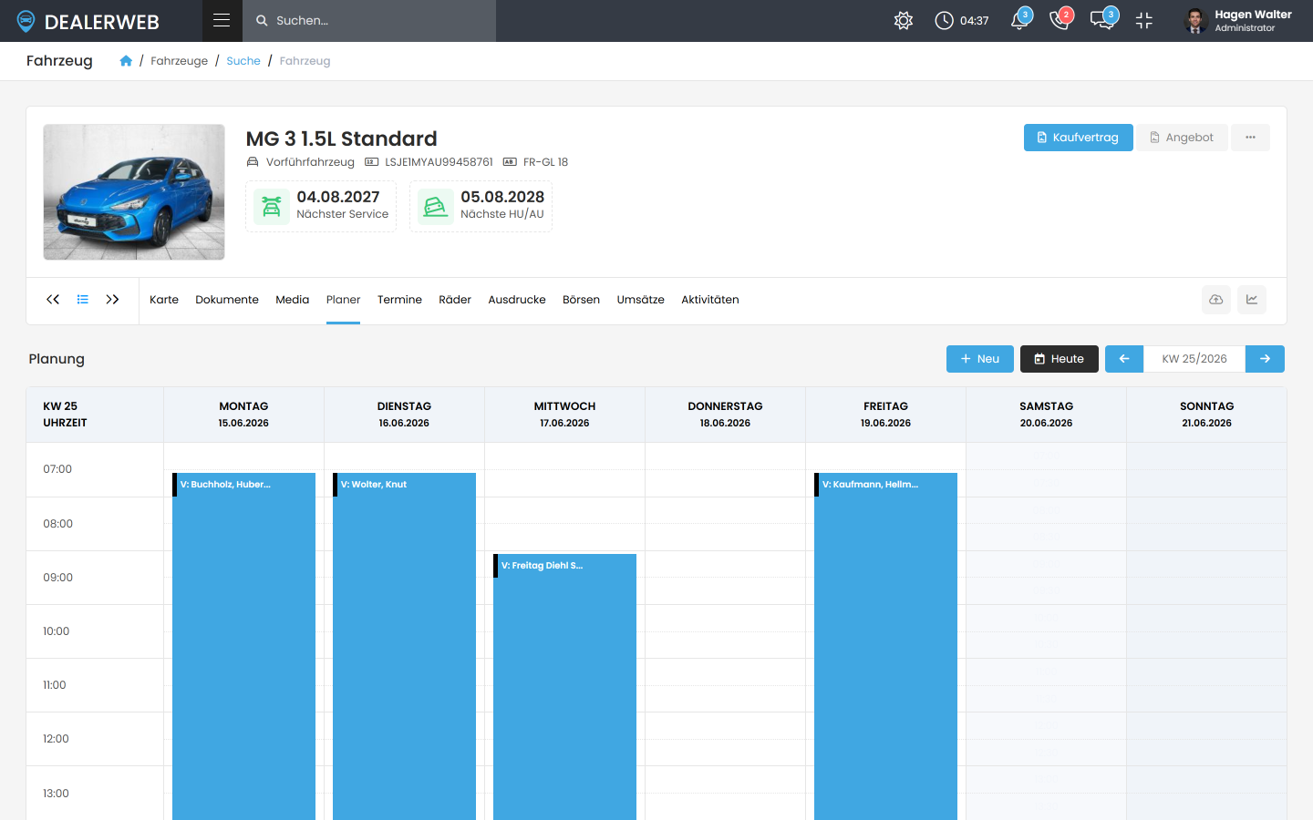1313x820 pixels.
Task: Click the next service icon tile
Action: 272,207
